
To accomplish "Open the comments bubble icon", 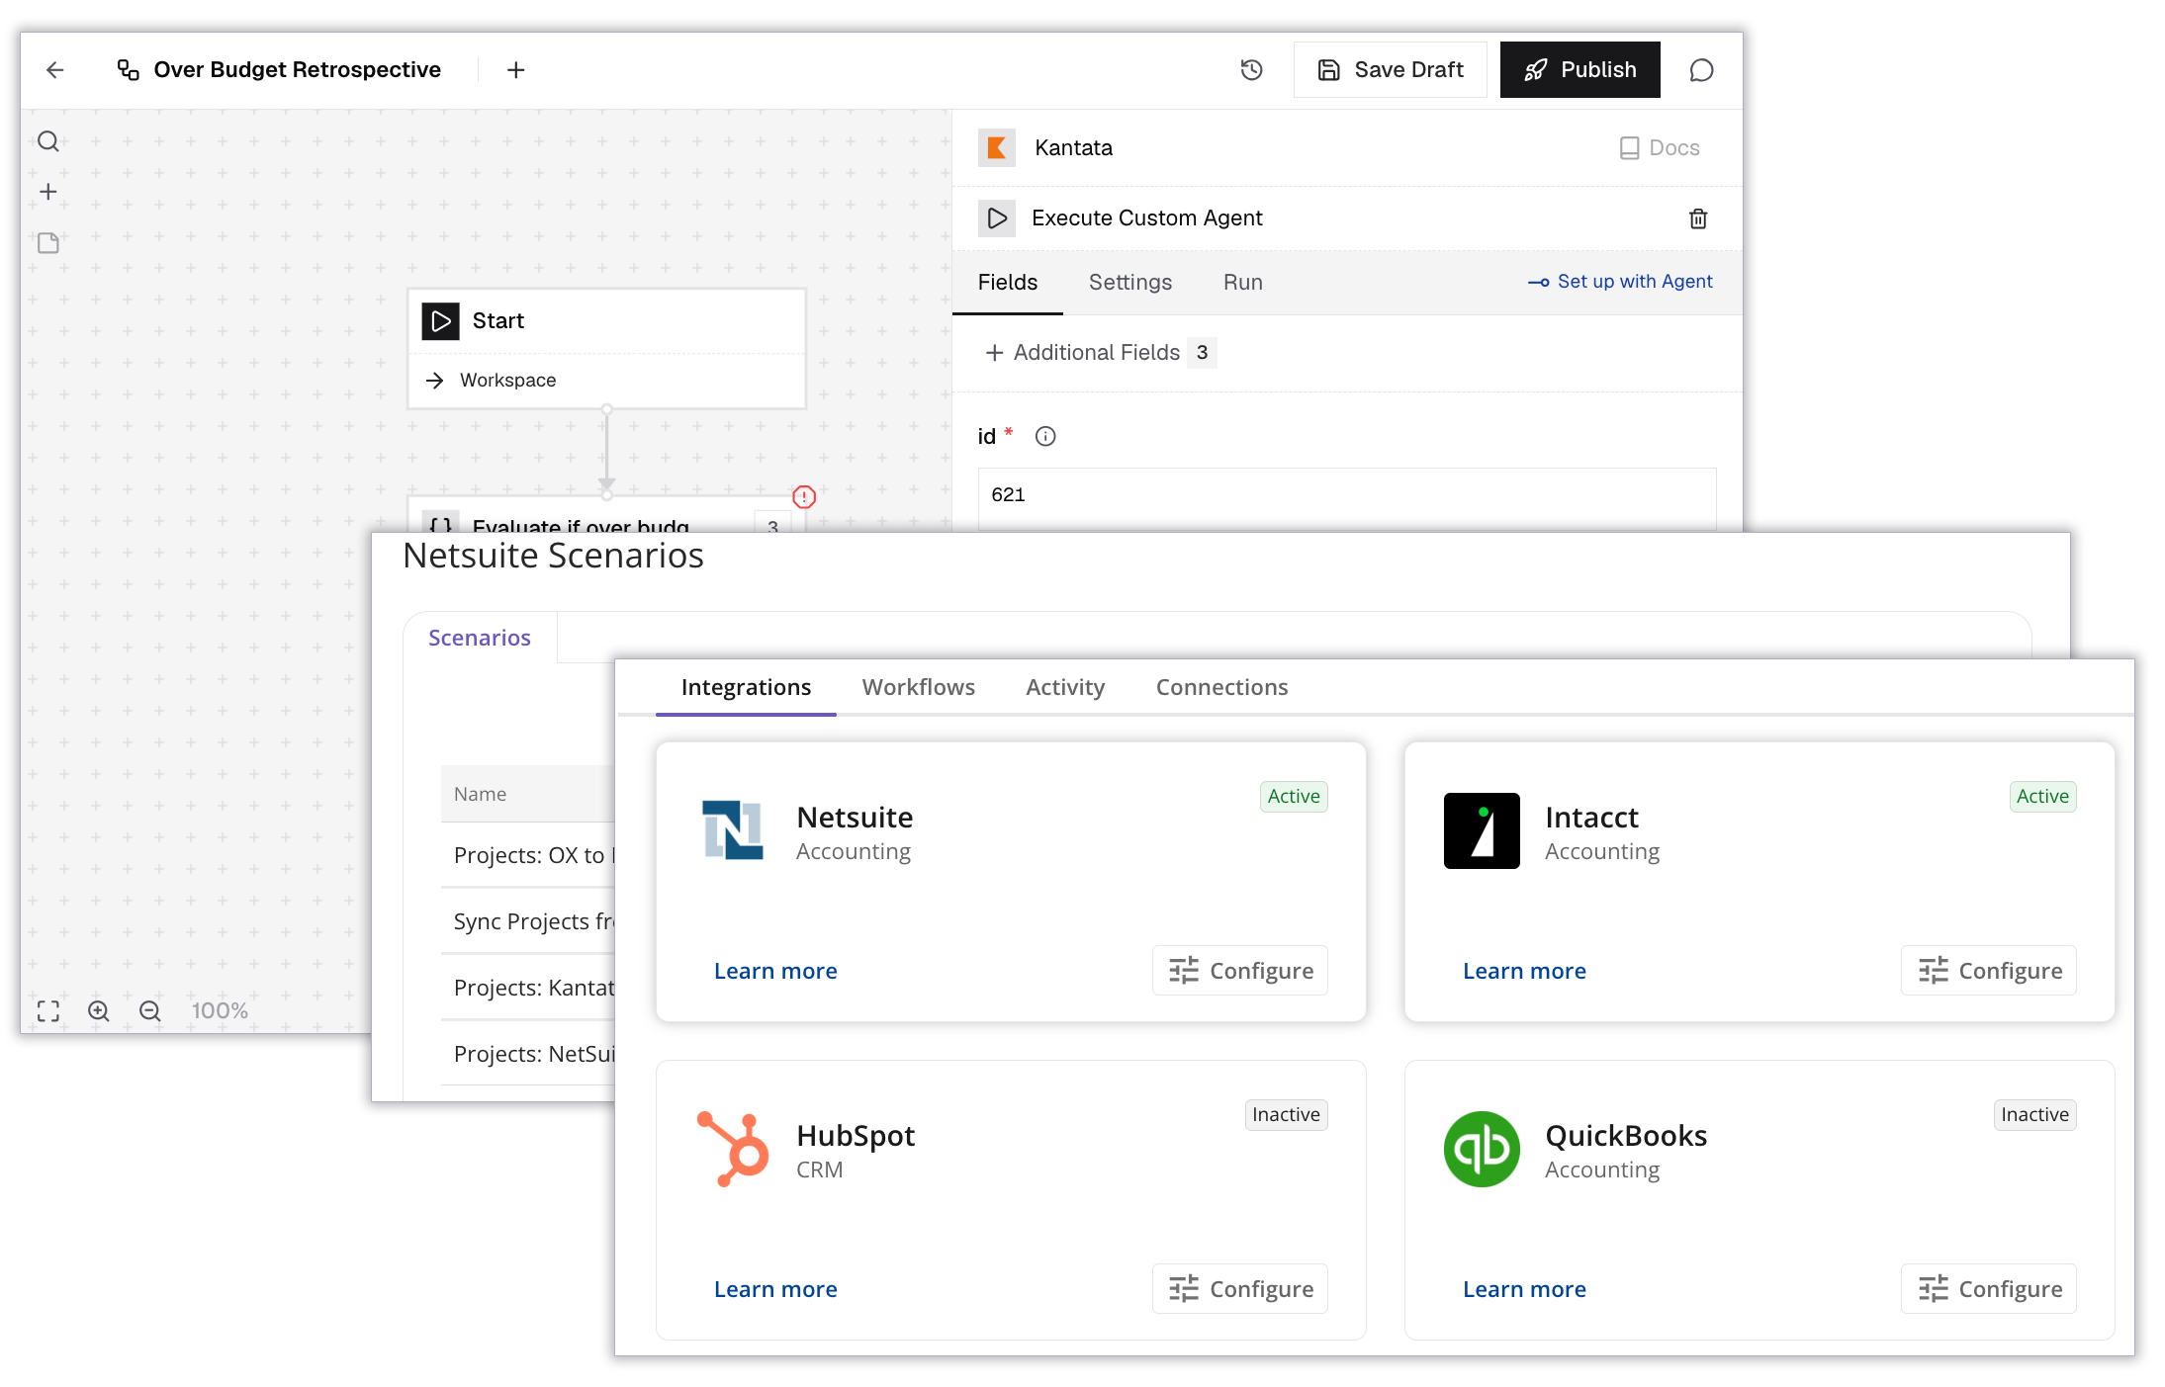I will [x=1701, y=70].
